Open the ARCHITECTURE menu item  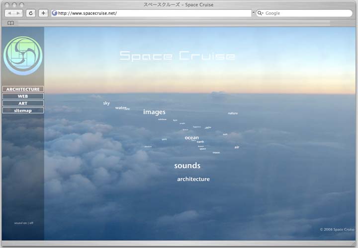(x=23, y=89)
